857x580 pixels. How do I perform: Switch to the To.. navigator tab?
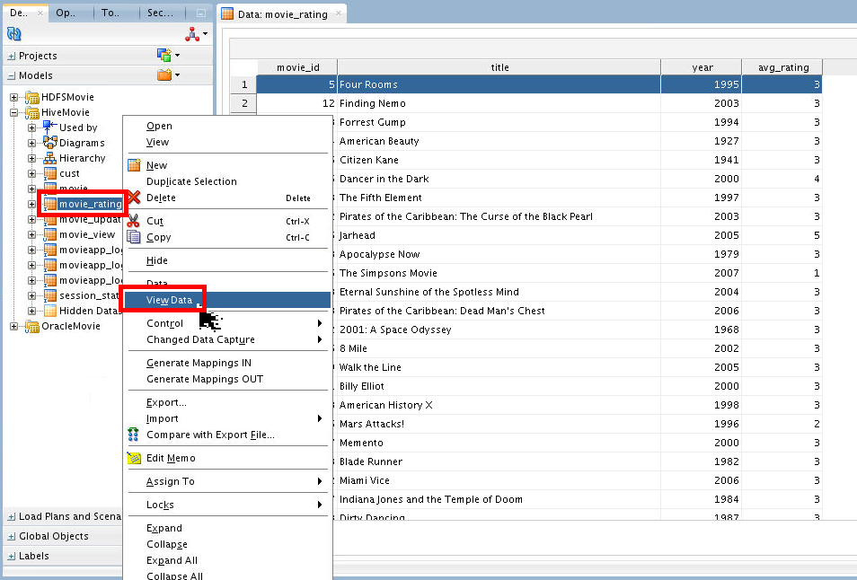(x=111, y=13)
